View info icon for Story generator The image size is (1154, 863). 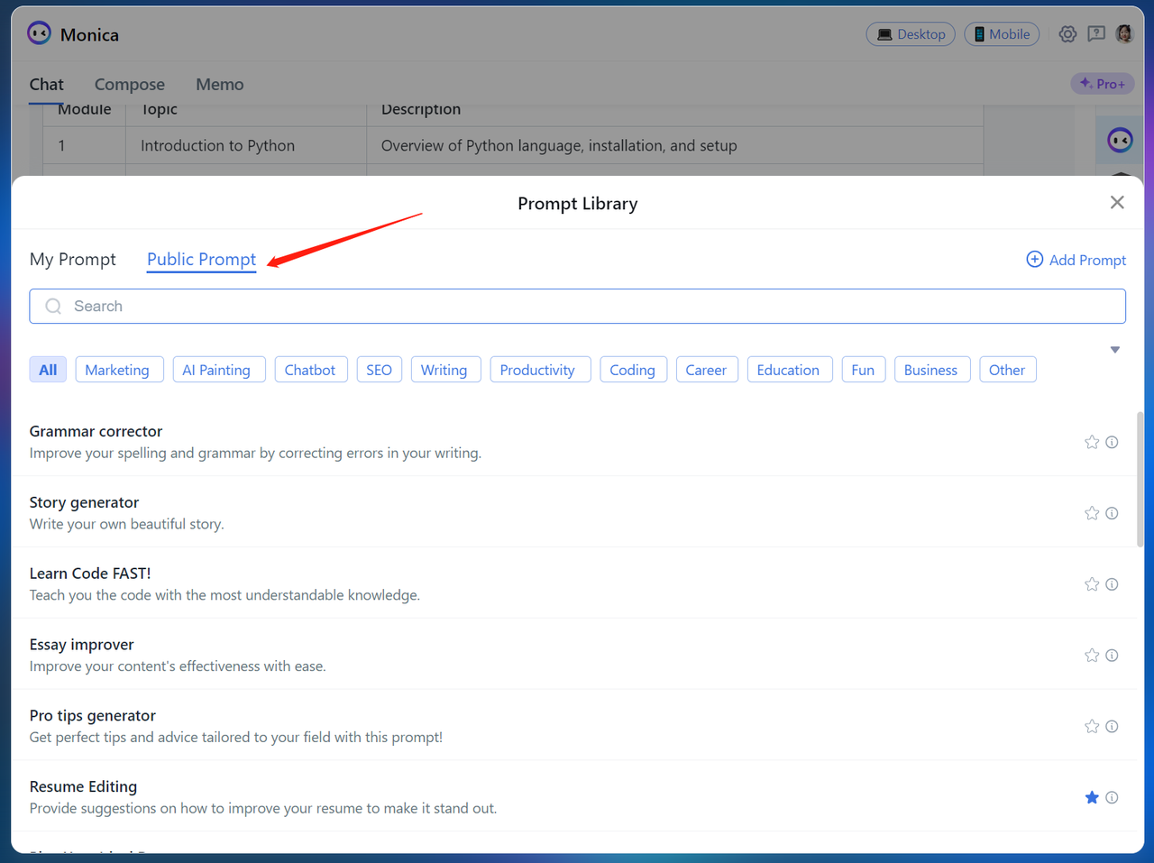pyautogui.click(x=1112, y=513)
